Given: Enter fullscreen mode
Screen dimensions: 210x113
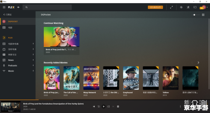Looking at the screenshot, I should pos(171,7).
